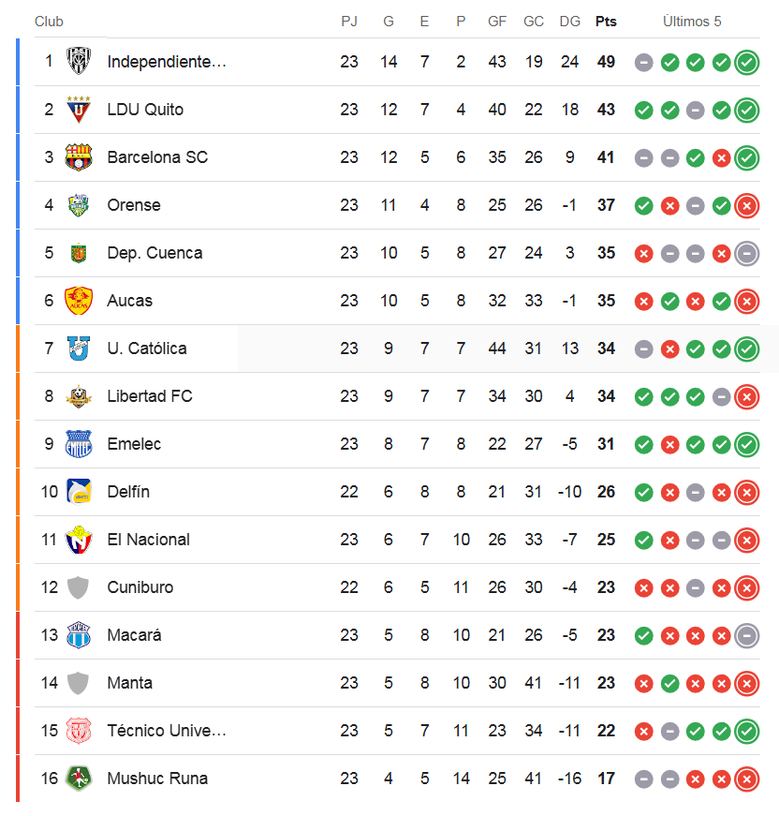Click Orense's latest loss circle indicator
Screen dimensions: 779x816
pyautogui.click(x=747, y=206)
